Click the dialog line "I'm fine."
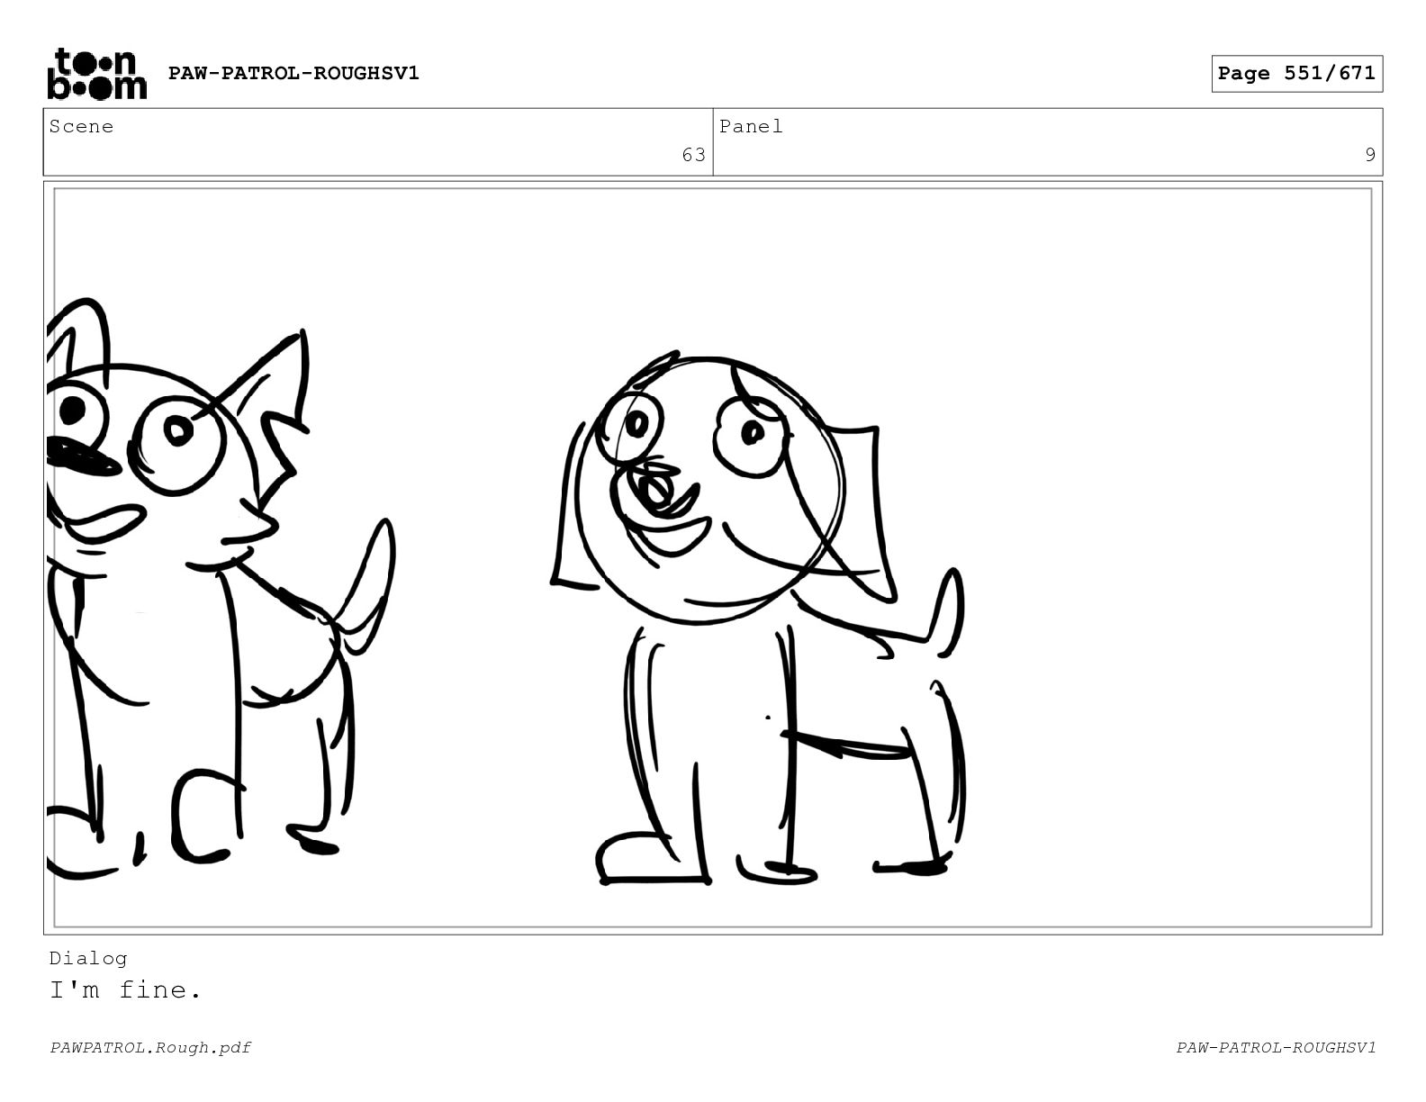 click(x=126, y=990)
